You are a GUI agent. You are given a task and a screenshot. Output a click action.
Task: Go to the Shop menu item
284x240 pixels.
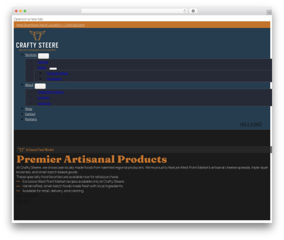point(28,109)
